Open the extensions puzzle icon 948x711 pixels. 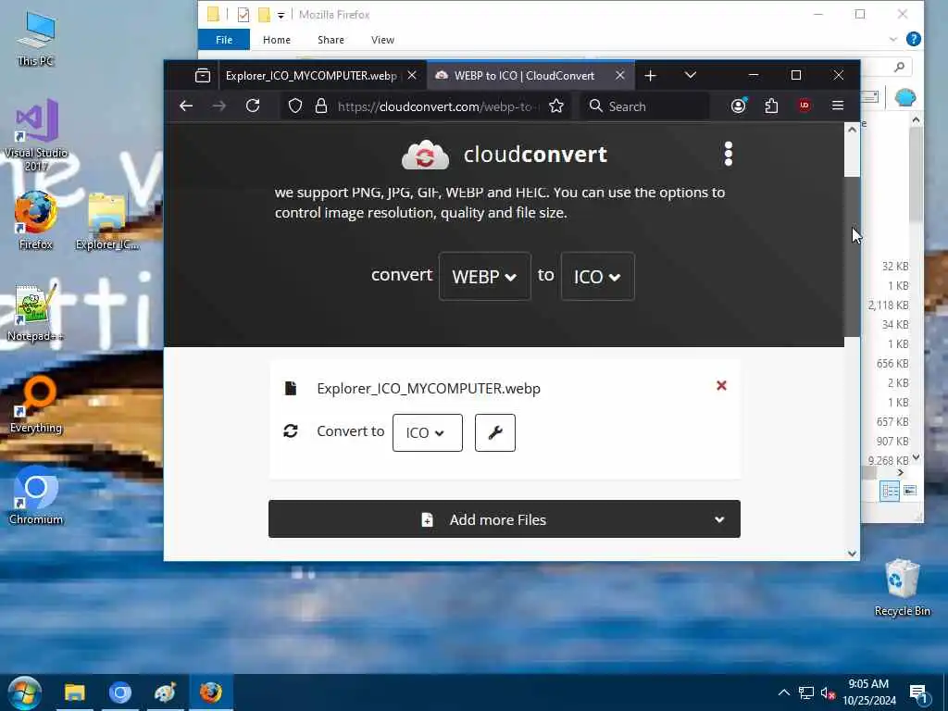[x=771, y=106]
